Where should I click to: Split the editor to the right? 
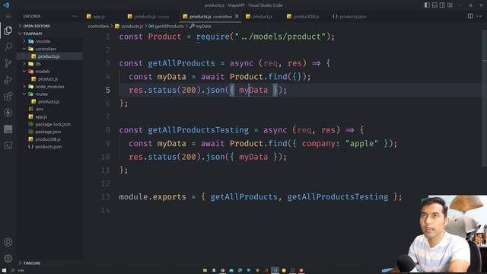(x=470, y=16)
